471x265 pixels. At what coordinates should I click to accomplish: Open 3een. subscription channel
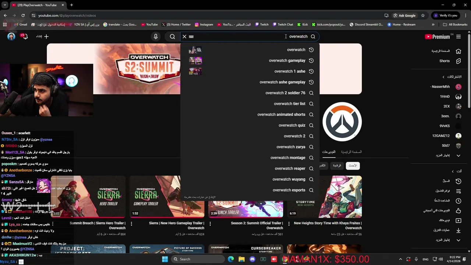451,116
